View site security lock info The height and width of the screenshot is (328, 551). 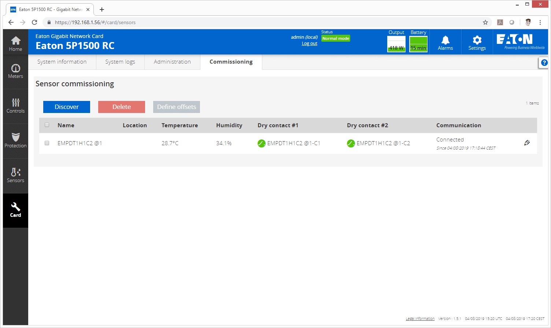(49, 22)
